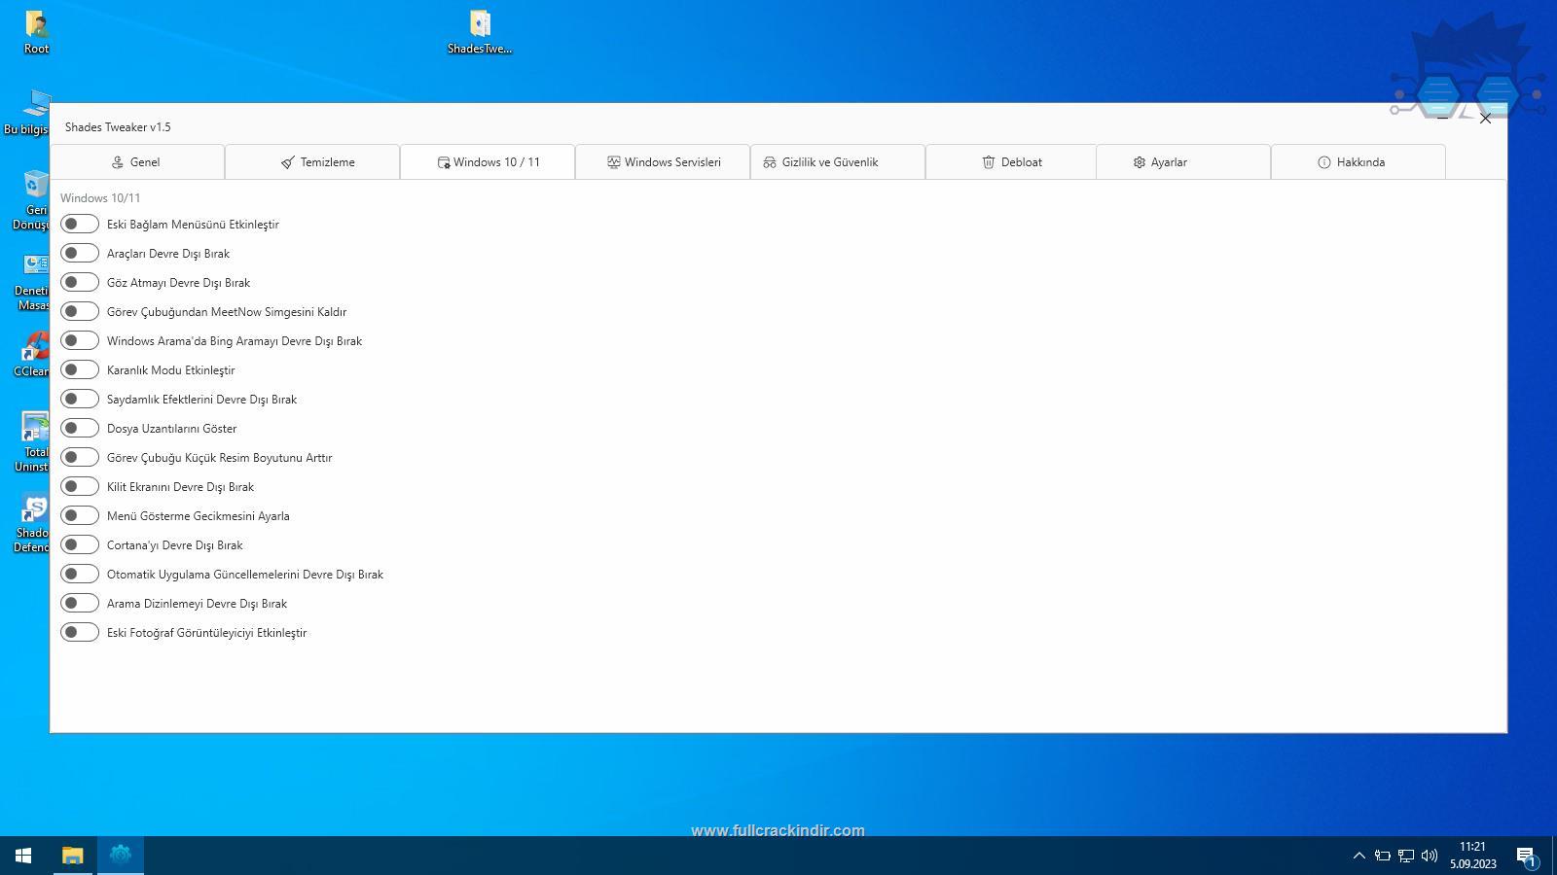
Task: Enable Karanlık Modu Etkinleştir switch
Action: coord(80,370)
